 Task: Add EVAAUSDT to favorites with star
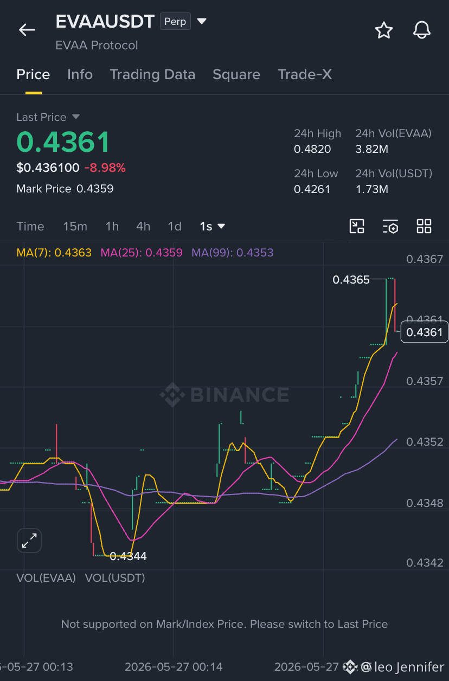(384, 30)
